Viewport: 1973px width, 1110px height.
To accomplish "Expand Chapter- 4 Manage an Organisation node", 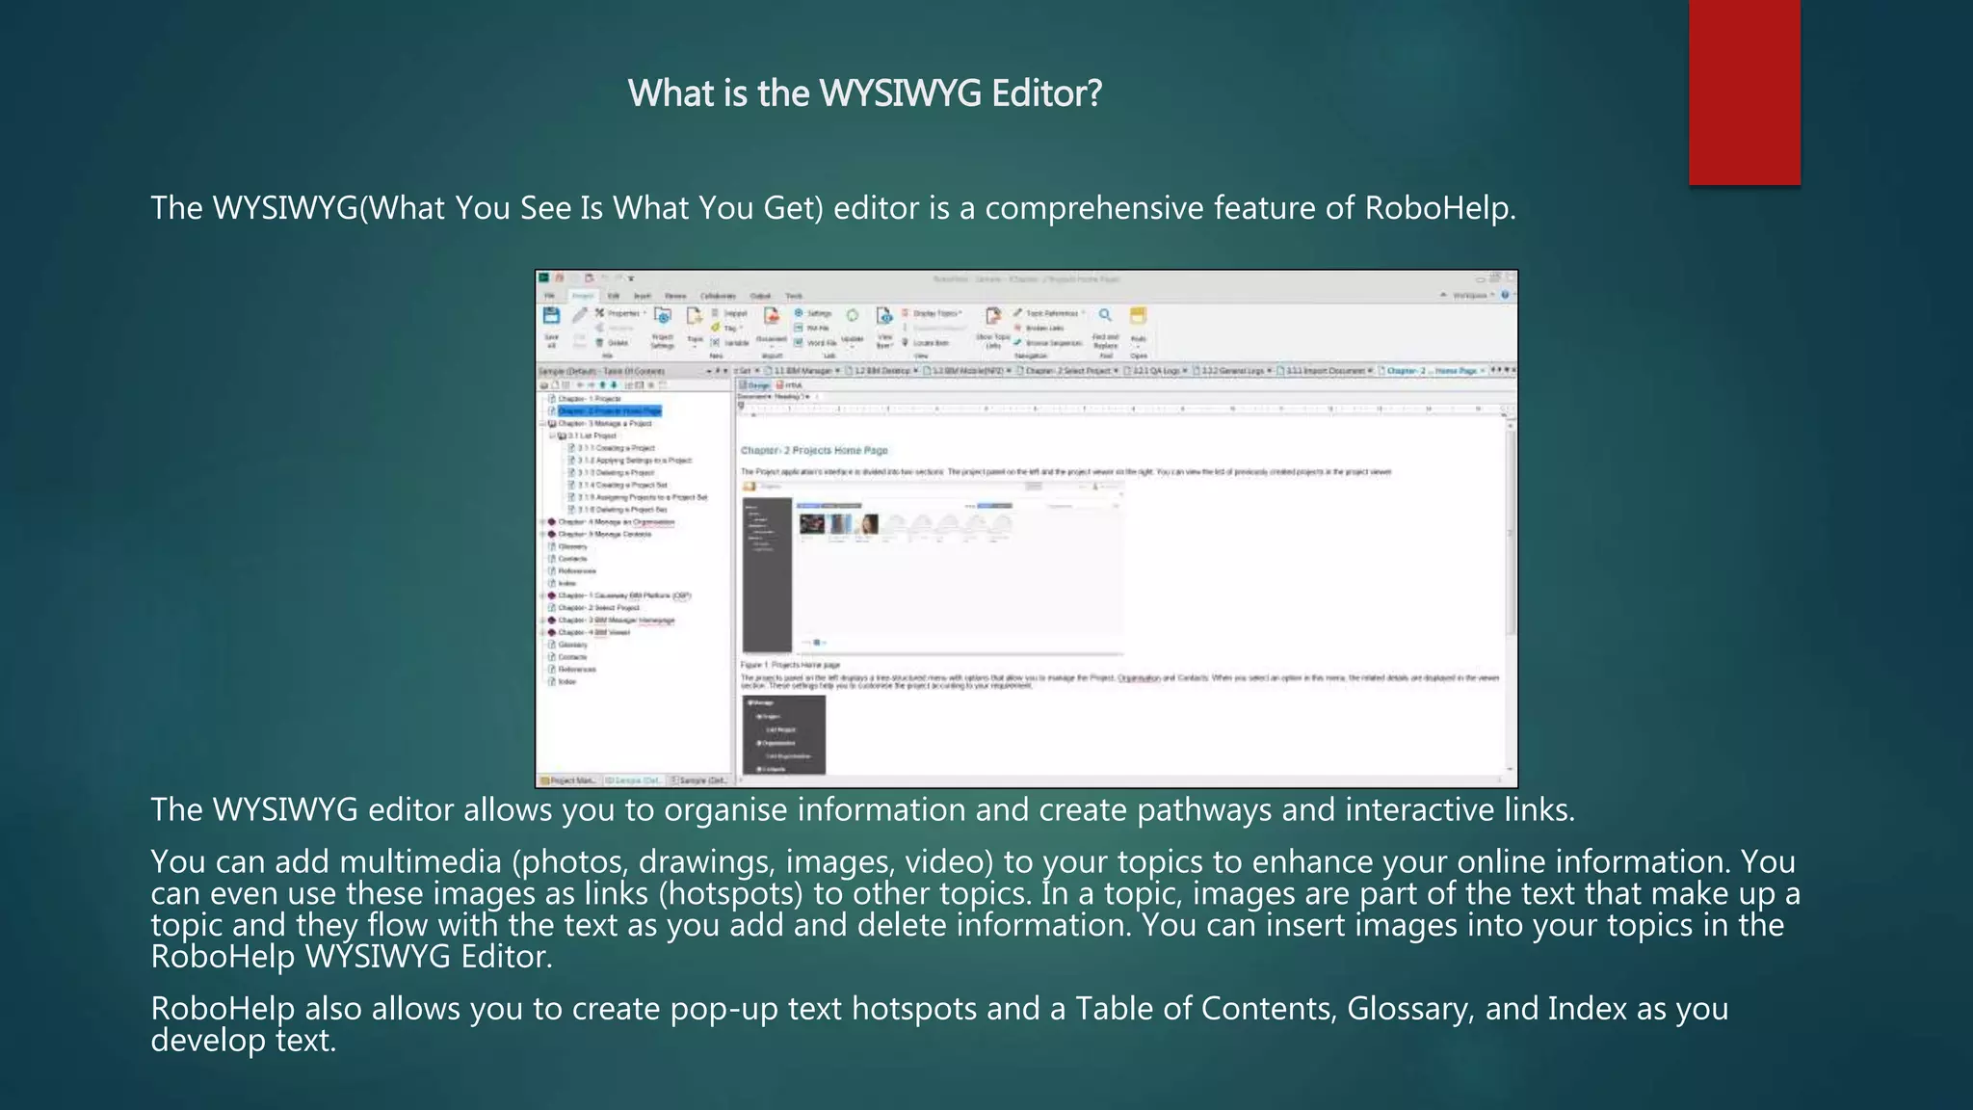I will (x=542, y=522).
